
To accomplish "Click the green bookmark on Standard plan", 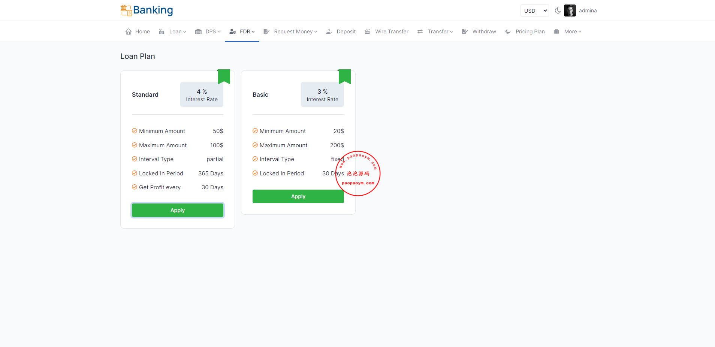I will point(224,76).
